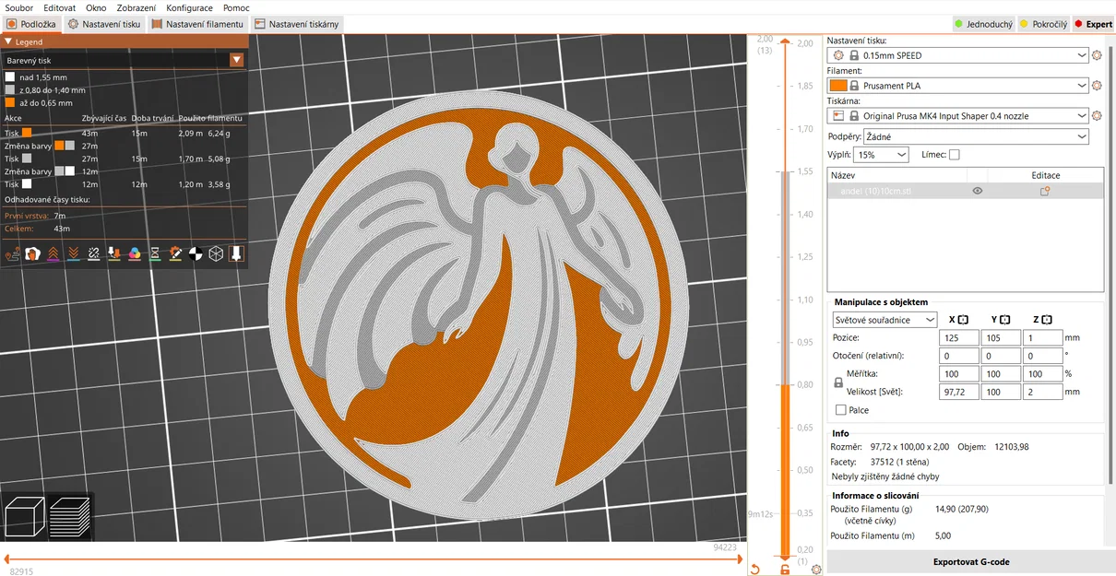The height and width of the screenshot is (576, 1116).
Task: Open the Okno menu
Action: click(x=96, y=7)
